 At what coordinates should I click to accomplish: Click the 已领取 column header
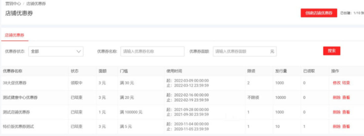309,71
